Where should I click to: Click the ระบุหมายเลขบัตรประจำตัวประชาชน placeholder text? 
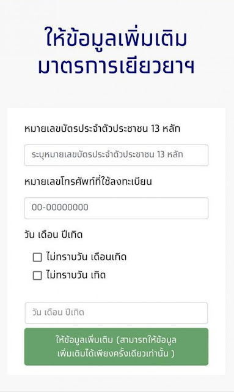pos(108,154)
